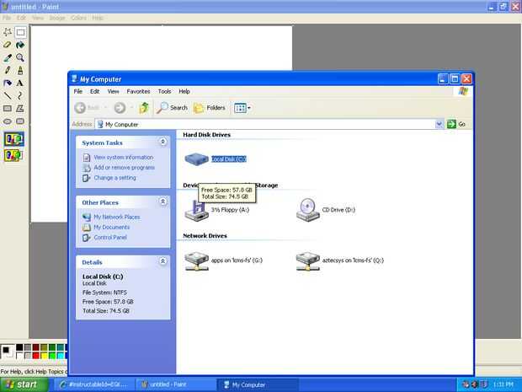
Task: Select the Polygon shape tool
Action: pyautogui.click(x=20, y=109)
